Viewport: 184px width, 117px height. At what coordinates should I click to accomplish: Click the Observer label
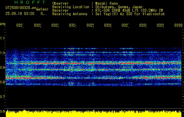pyautogui.click(x=61, y=4)
